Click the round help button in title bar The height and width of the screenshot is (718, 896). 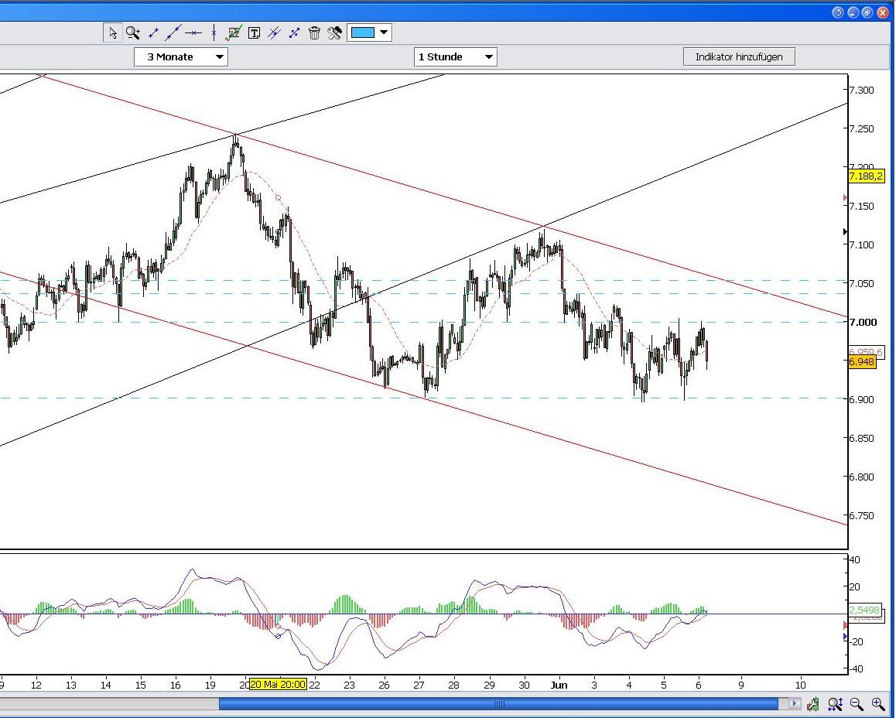(x=838, y=12)
